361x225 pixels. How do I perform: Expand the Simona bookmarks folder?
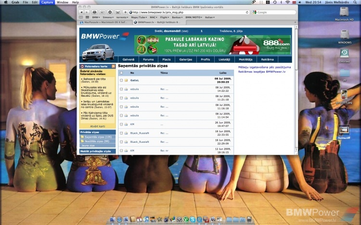point(108,17)
